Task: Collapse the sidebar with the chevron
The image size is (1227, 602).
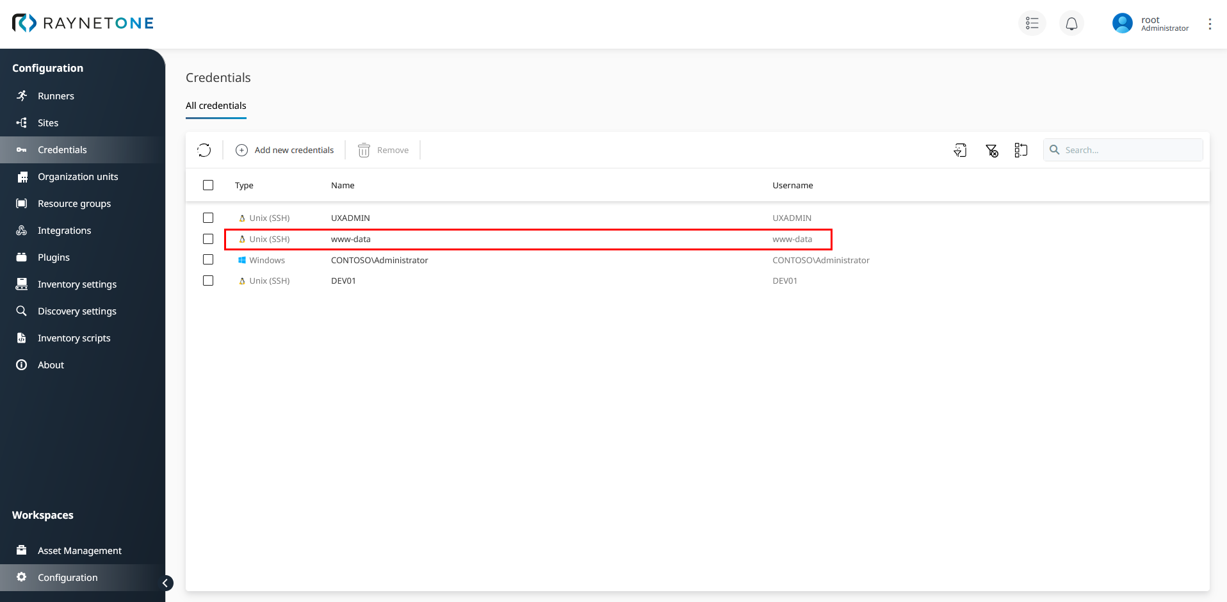Action: pos(165,583)
